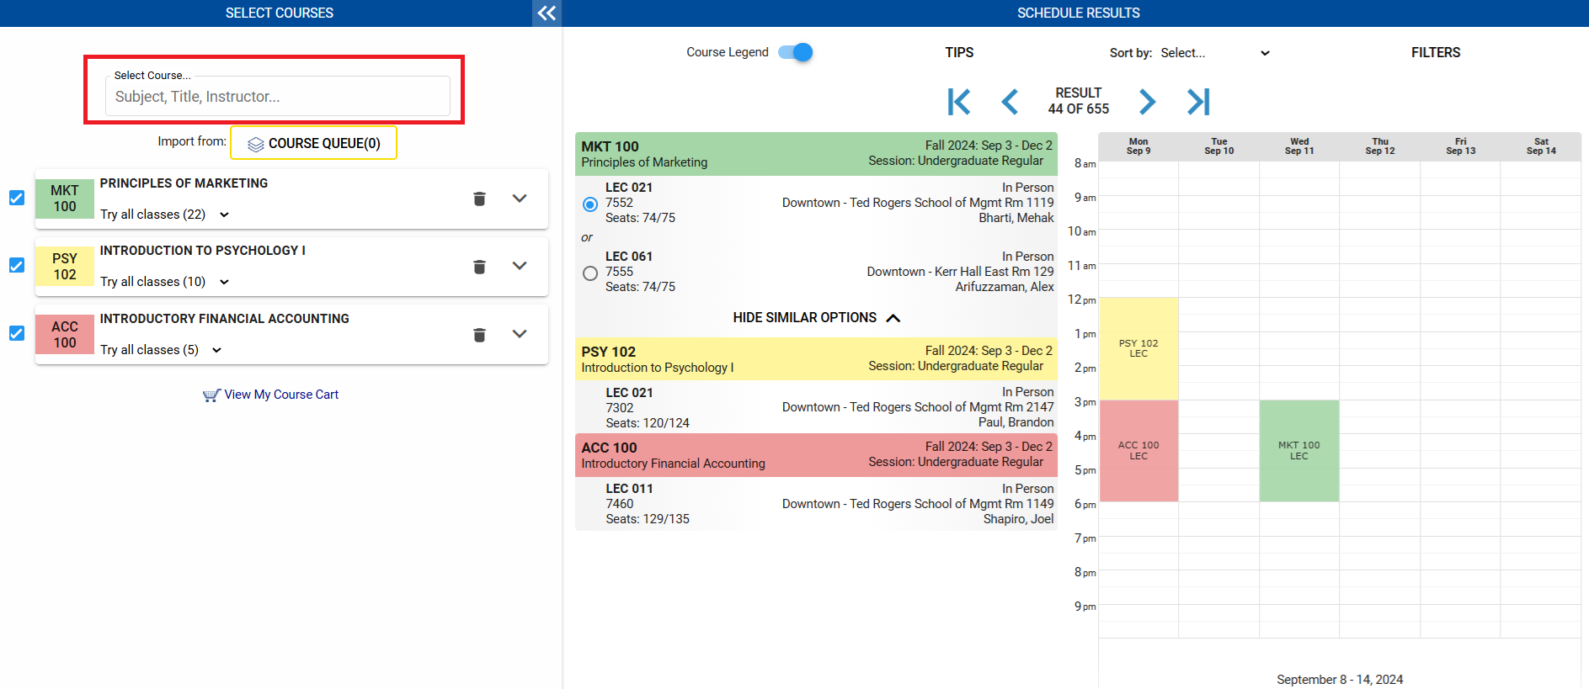Expand the Principles of Marketing course details
Image resolution: width=1589 pixels, height=689 pixels.
(520, 199)
